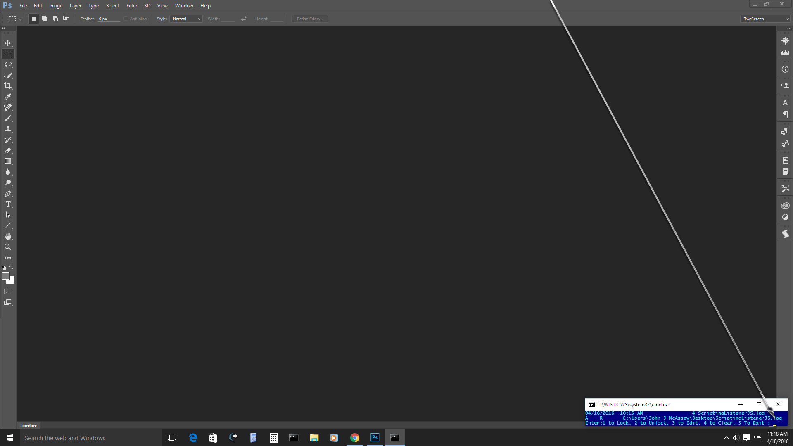
Task: Enable Add to selection mode
Action: click(x=45, y=19)
